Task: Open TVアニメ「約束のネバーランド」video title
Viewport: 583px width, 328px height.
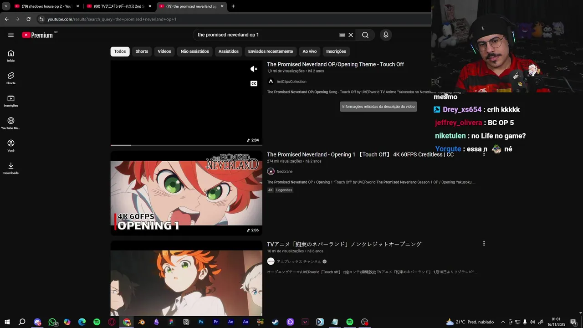Action: [344, 244]
